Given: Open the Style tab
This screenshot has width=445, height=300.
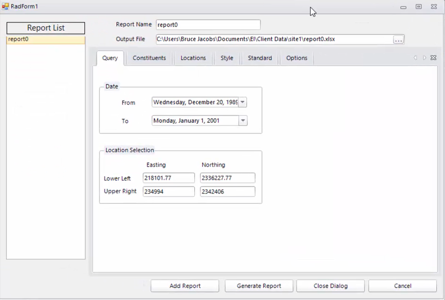Looking at the screenshot, I should [226, 58].
